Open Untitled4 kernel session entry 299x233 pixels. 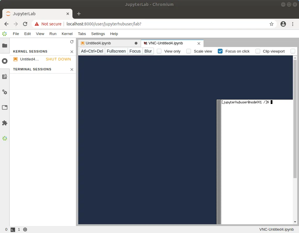point(29,59)
